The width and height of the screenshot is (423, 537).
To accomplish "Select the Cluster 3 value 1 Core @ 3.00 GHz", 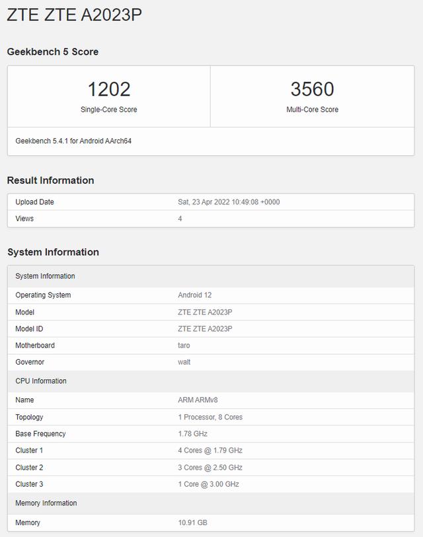I will pos(208,484).
